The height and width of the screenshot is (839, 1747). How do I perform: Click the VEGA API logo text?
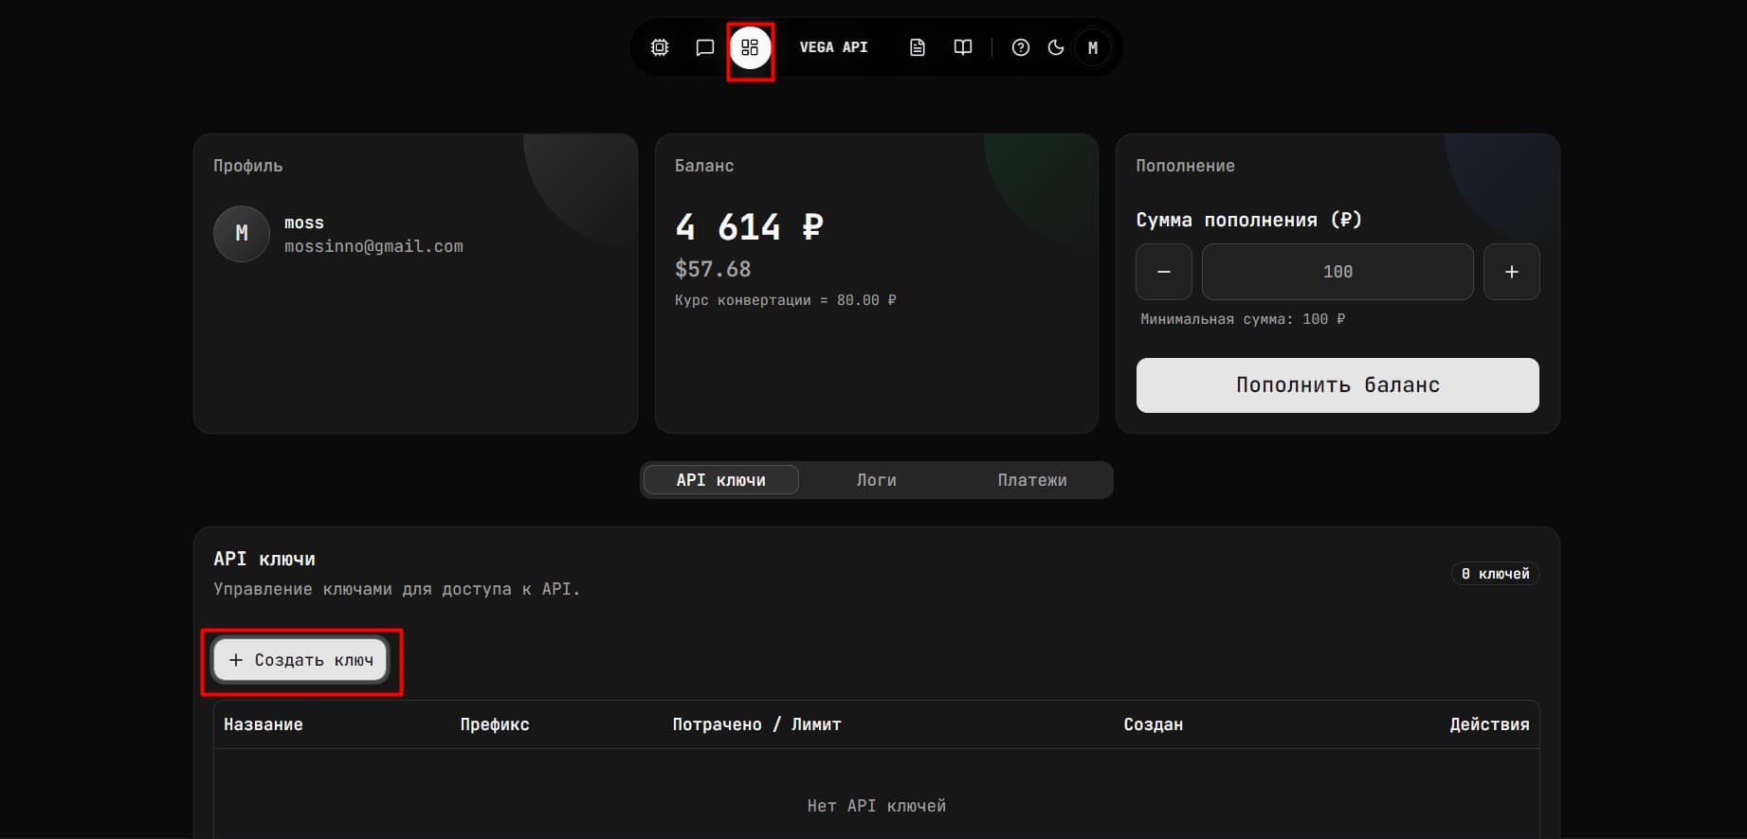[x=833, y=47]
